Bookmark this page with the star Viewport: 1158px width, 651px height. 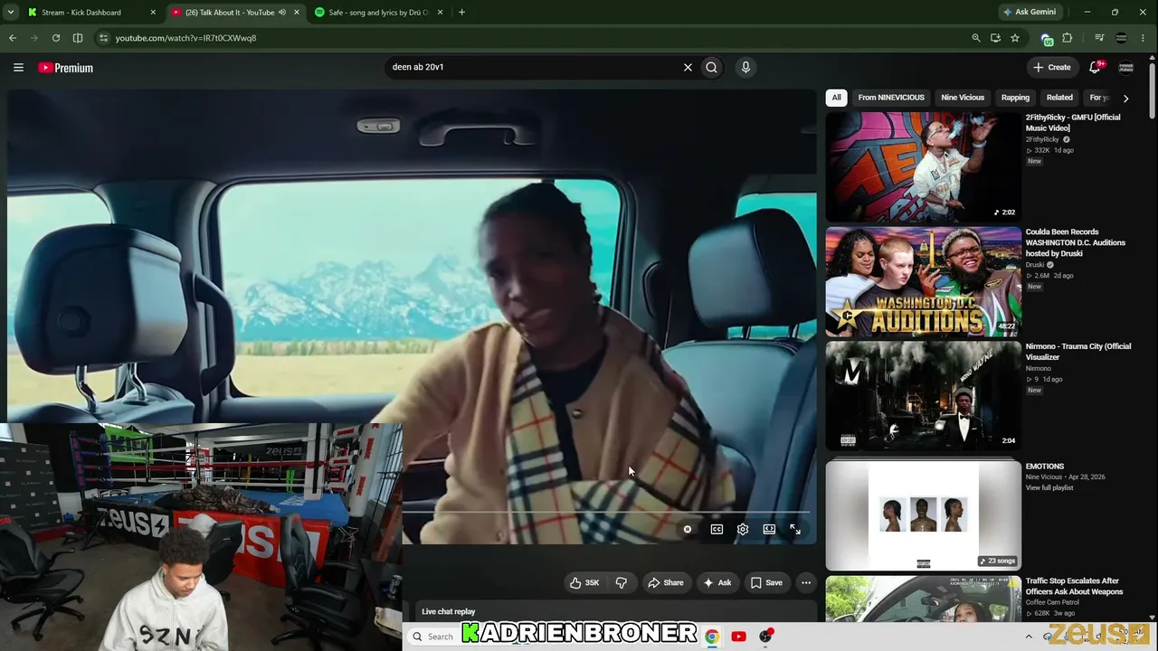(x=1015, y=38)
